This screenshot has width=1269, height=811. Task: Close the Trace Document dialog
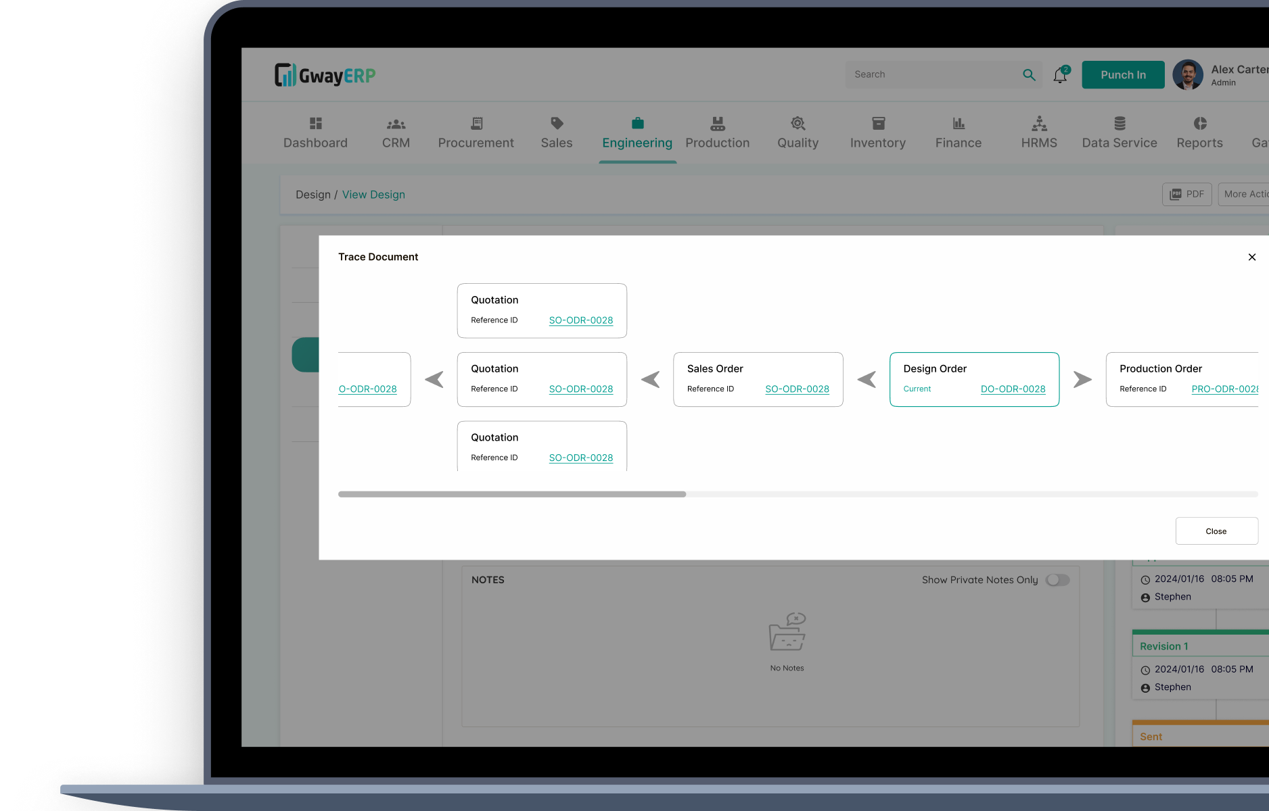click(x=1252, y=257)
